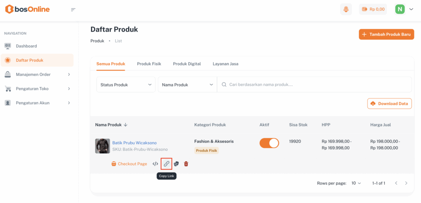
Task: Delete product with red trash icon
Action: (186, 164)
